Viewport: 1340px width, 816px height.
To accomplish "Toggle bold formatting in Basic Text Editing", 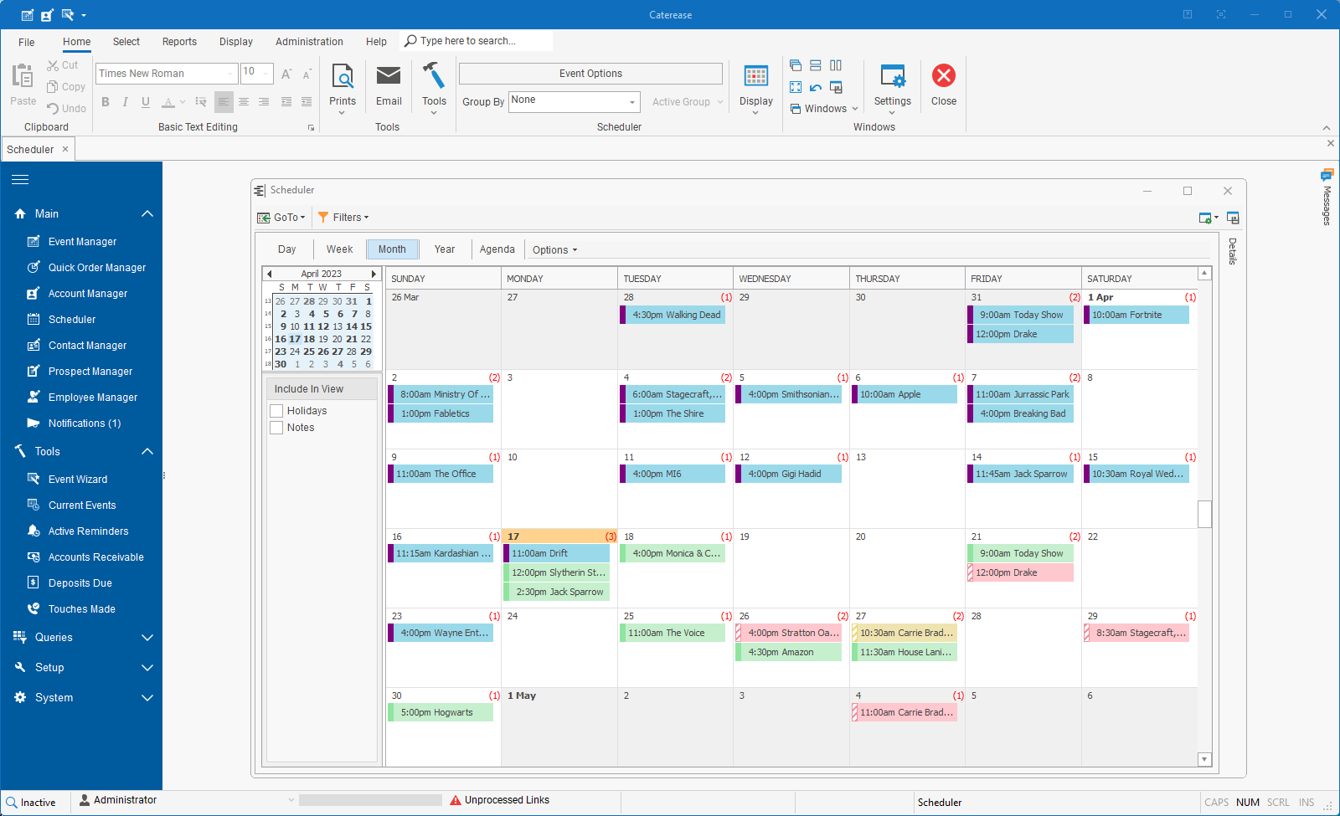I will coord(105,101).
